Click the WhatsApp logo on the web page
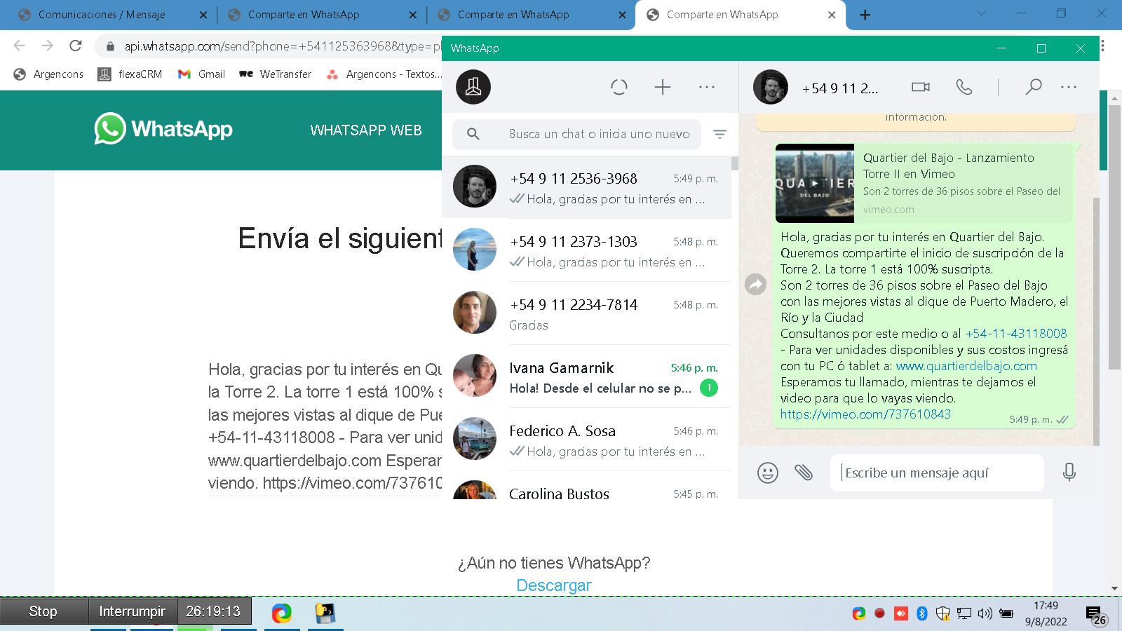The image size is (1122, 631). (163, 129)
